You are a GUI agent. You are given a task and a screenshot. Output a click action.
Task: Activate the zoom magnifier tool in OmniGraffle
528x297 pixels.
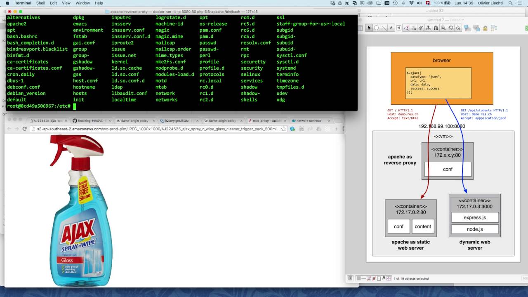coord(443,28)
